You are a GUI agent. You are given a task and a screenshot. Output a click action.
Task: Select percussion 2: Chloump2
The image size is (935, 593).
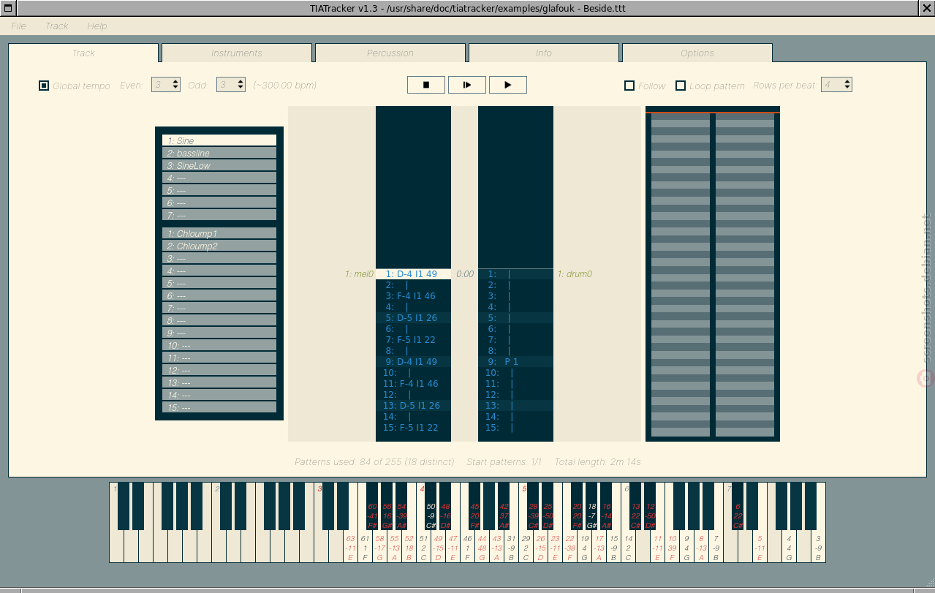[x=219, y=246]
